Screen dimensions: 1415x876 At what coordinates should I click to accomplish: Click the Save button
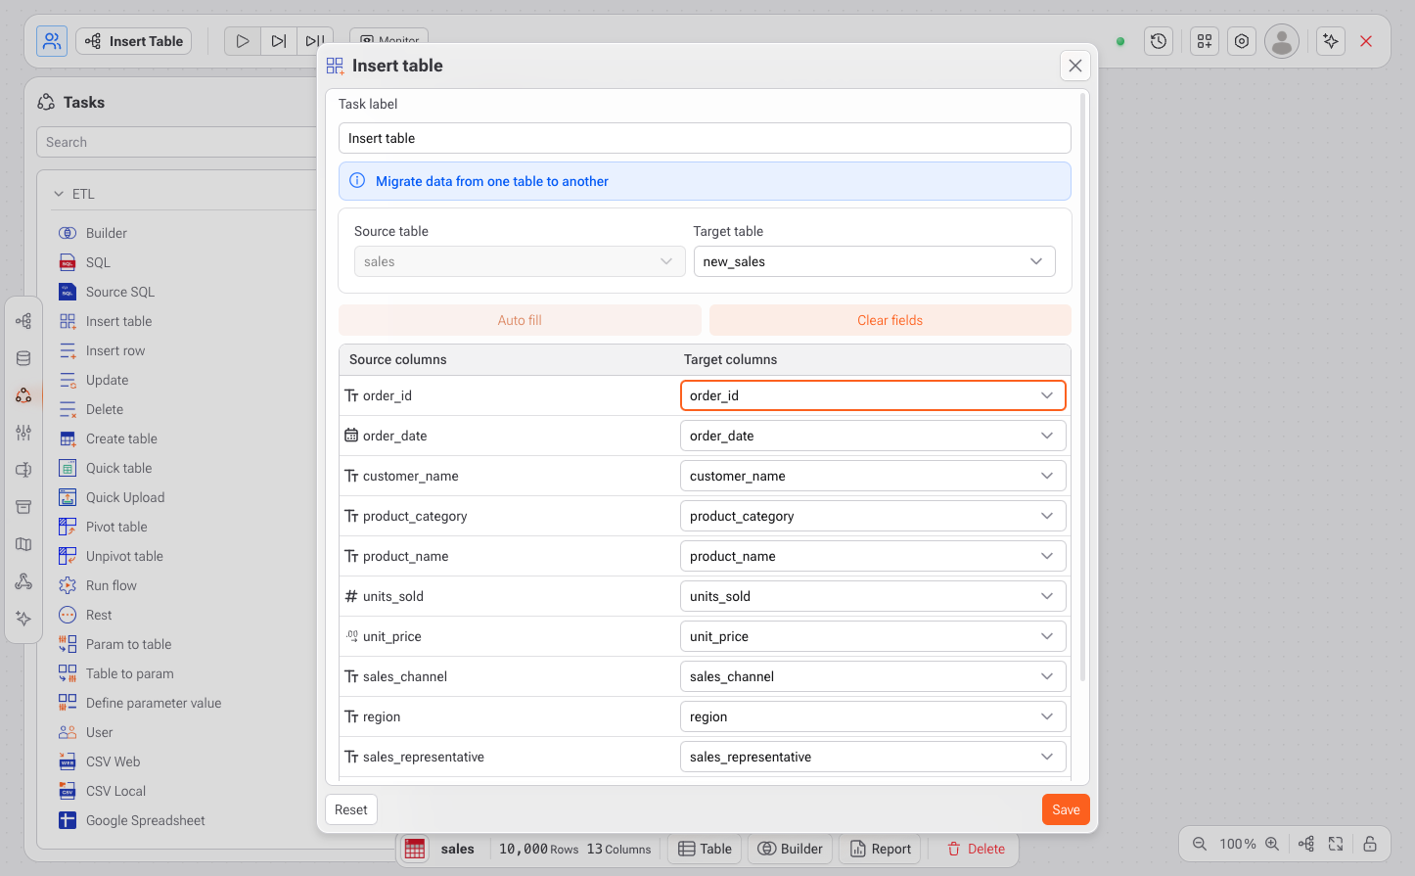pos(1066,809)
